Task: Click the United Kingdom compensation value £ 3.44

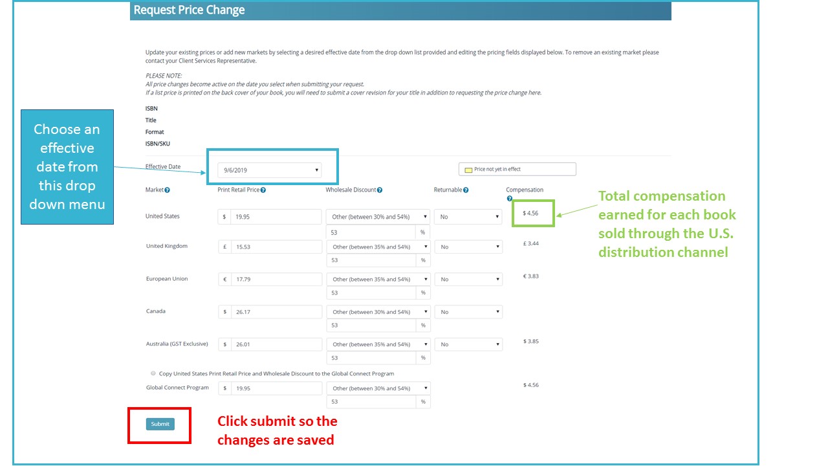Action: tap(530, 243)
